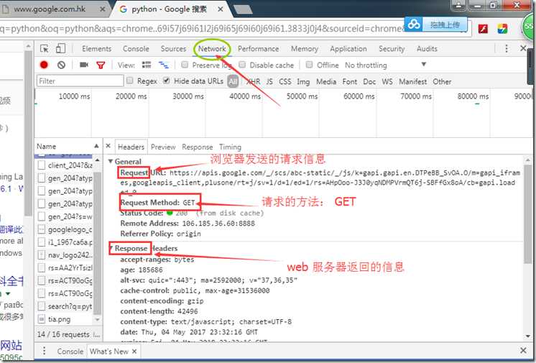Switch to the Console tab

136,49
